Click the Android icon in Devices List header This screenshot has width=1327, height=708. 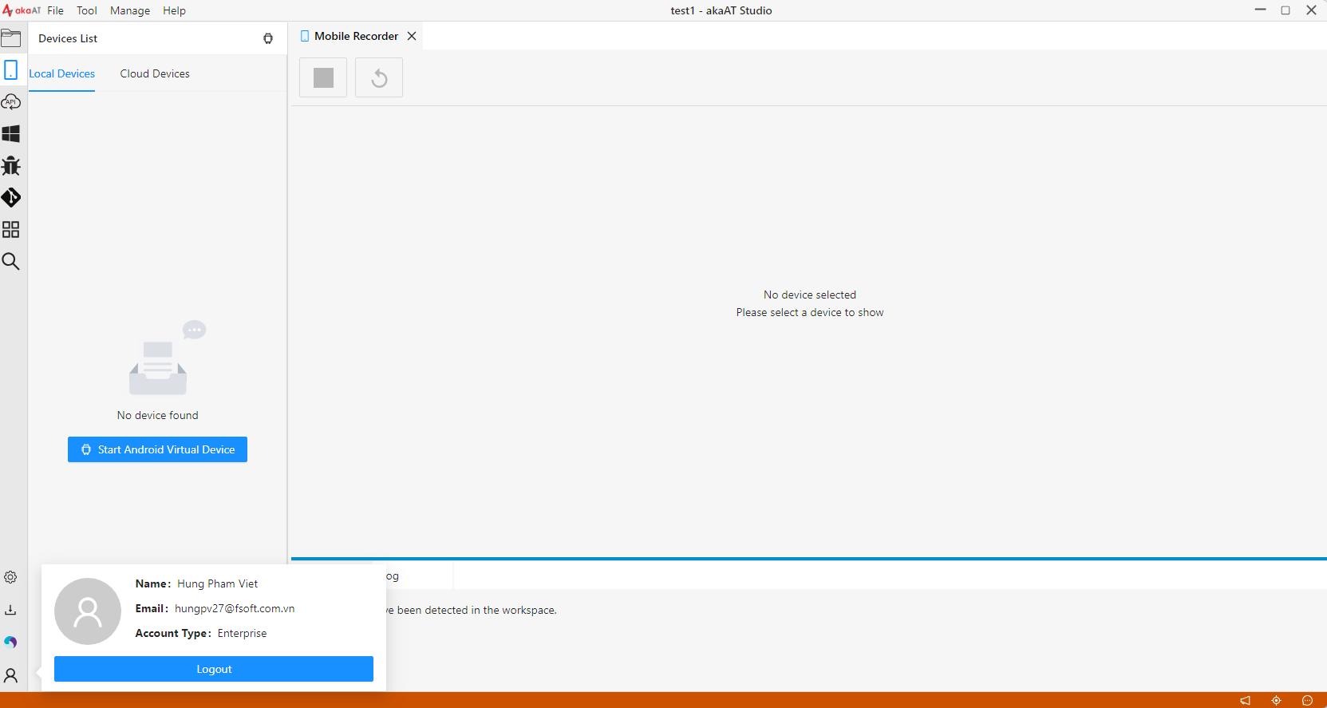pos(268,38)
